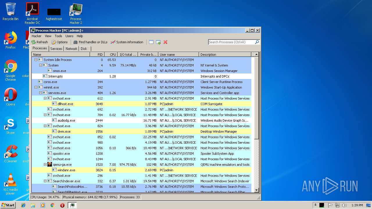The width and height of the screenshot is (372, 209).
Task: Sort by User name column header
Action: pyautogui.click(x=178, y=55)
